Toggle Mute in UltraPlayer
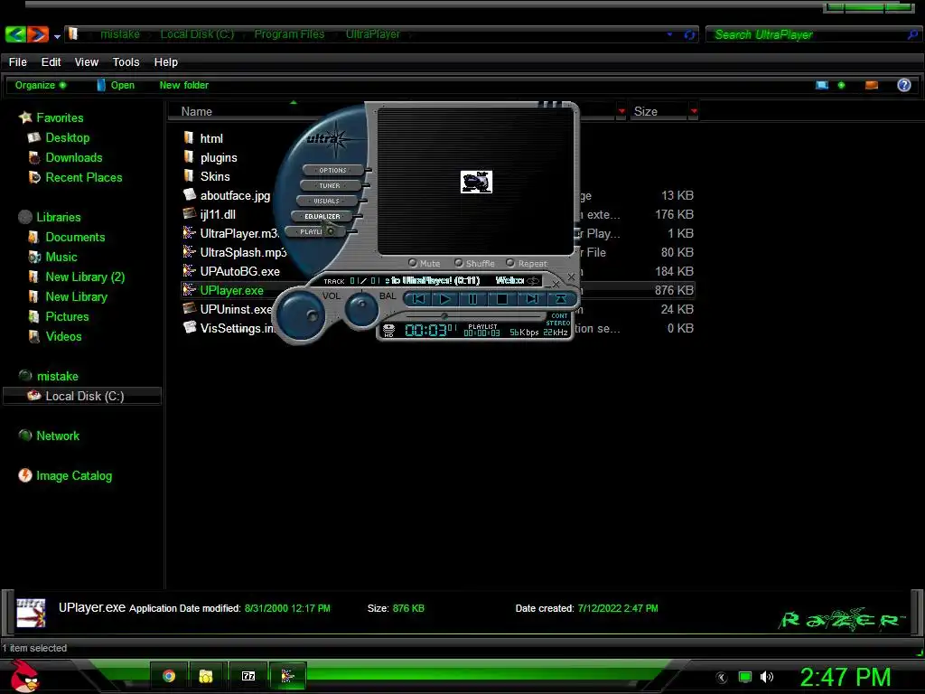This screenshot has height=694, width=925. (425, 263)
